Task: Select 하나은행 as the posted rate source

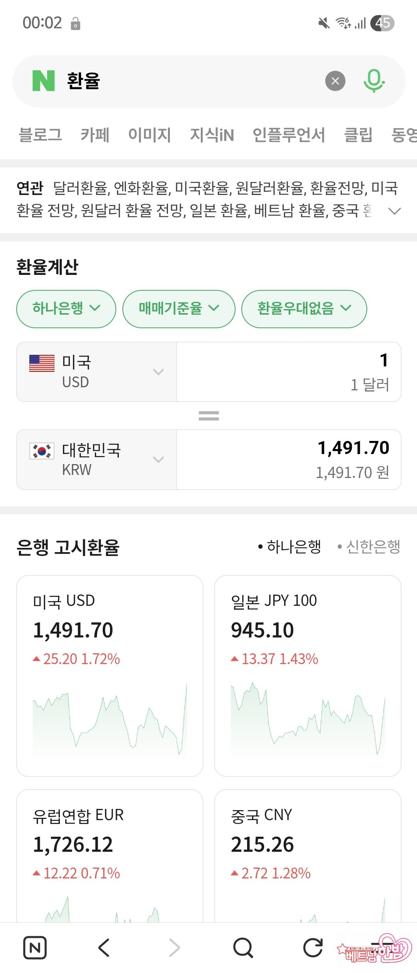Action: click(290, 547)
